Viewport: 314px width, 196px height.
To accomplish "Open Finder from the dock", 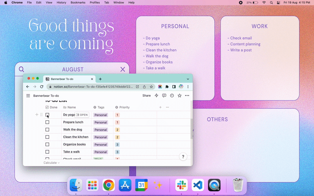I will (x=76, y=185).
